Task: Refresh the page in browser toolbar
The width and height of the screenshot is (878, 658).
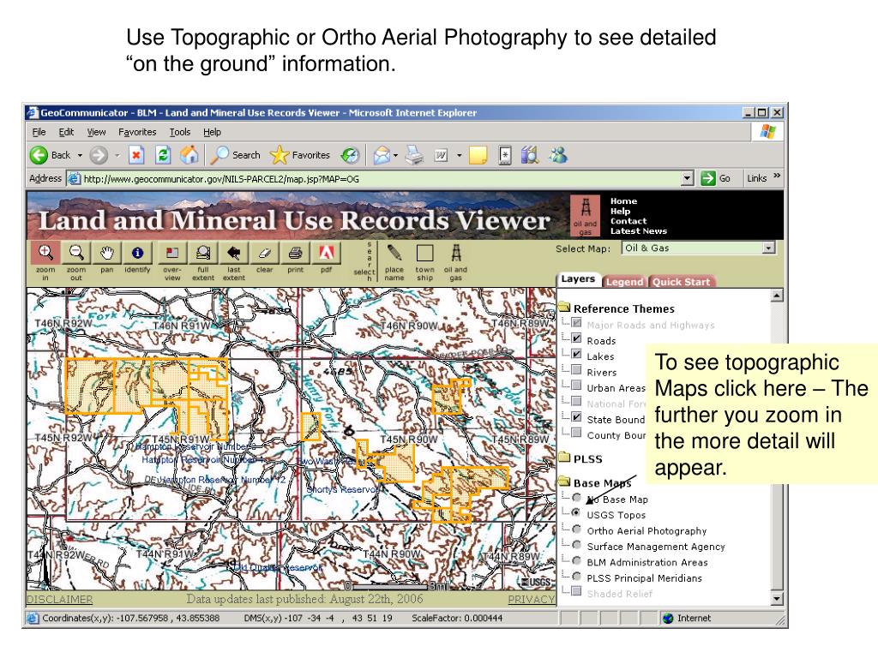Action: tap(163, 155)
